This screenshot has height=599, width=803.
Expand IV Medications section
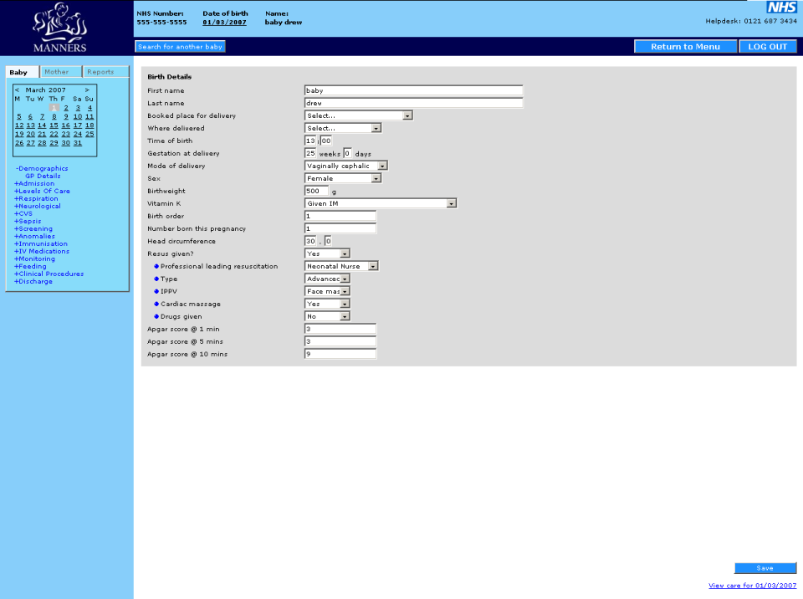(42, 252)
